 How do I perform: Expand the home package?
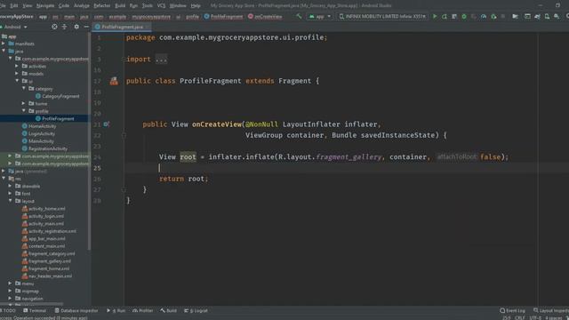click(x=24, y=103)
